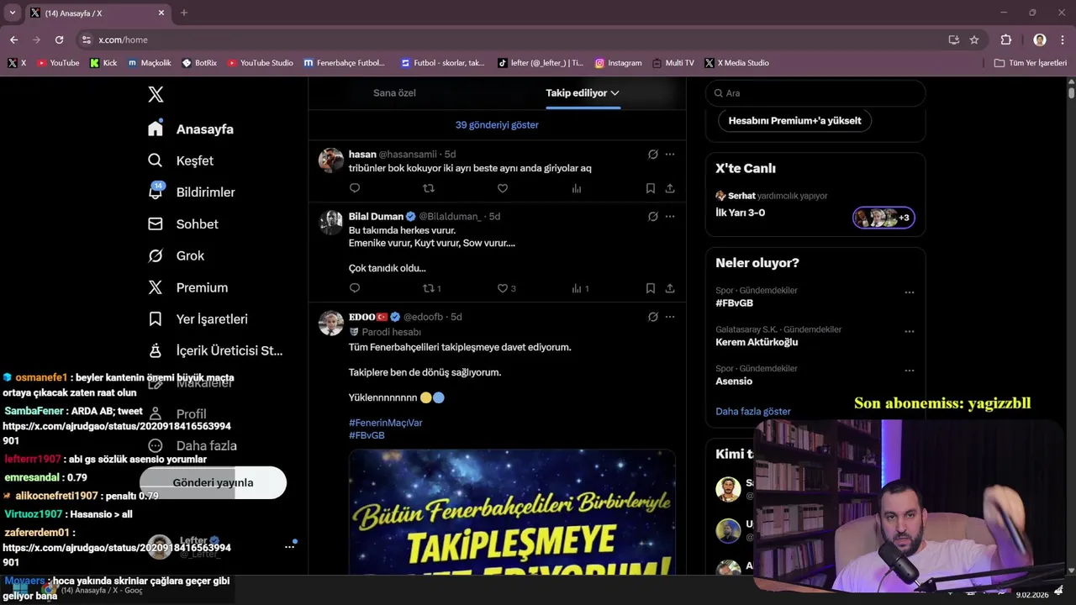Go back in Chrome
The height and width of the screenshot is (605, 1076).
pos(13,39)
